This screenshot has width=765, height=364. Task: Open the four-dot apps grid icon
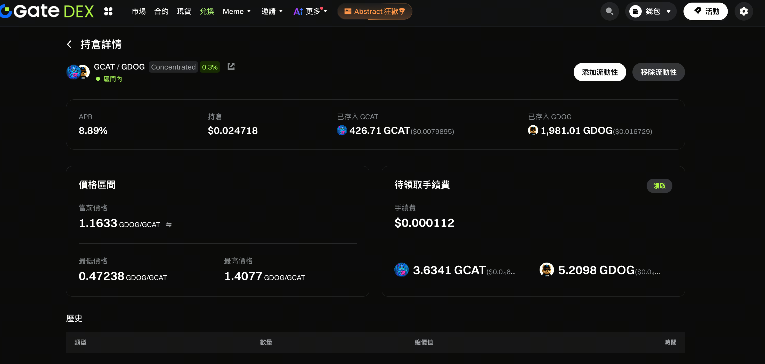click(108, 11)
